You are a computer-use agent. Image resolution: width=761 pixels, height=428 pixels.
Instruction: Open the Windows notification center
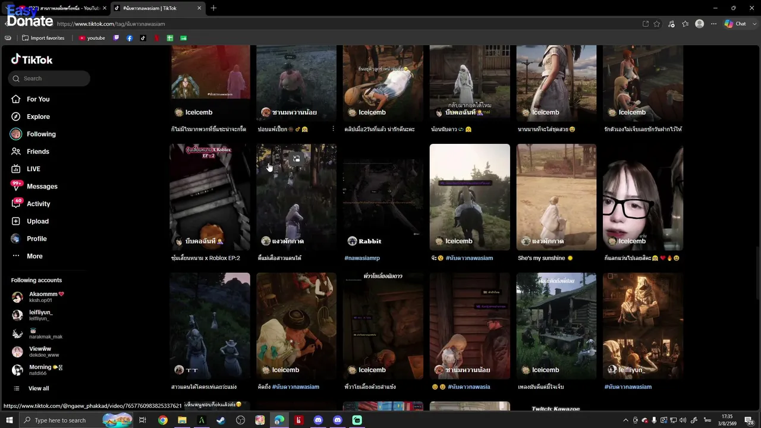point(750,420)
